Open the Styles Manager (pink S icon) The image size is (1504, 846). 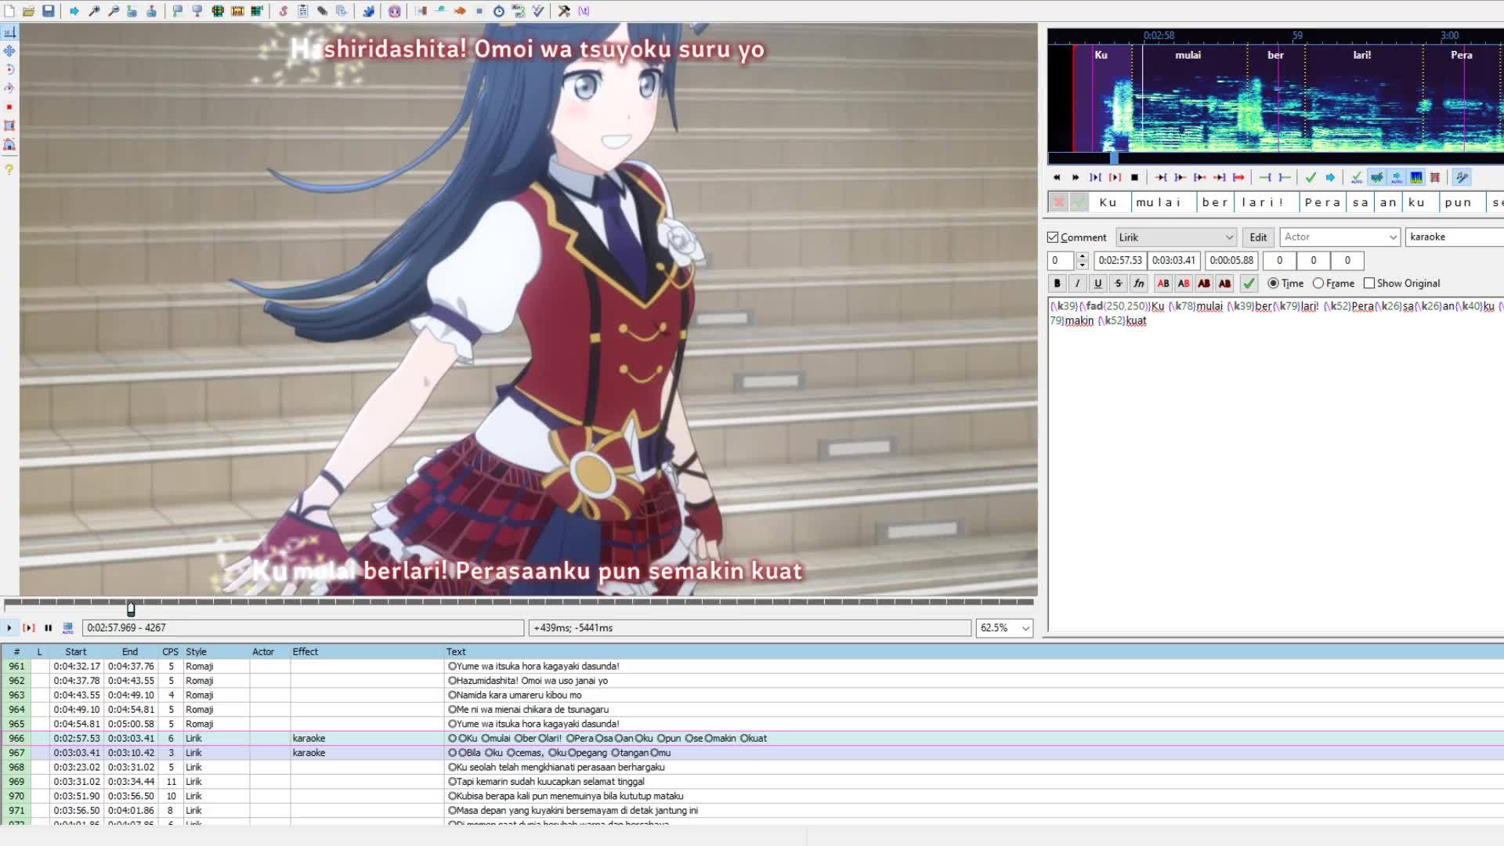(284, 11)
